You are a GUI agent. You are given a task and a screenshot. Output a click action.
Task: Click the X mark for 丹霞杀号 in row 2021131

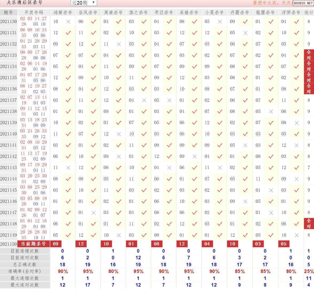245,33
